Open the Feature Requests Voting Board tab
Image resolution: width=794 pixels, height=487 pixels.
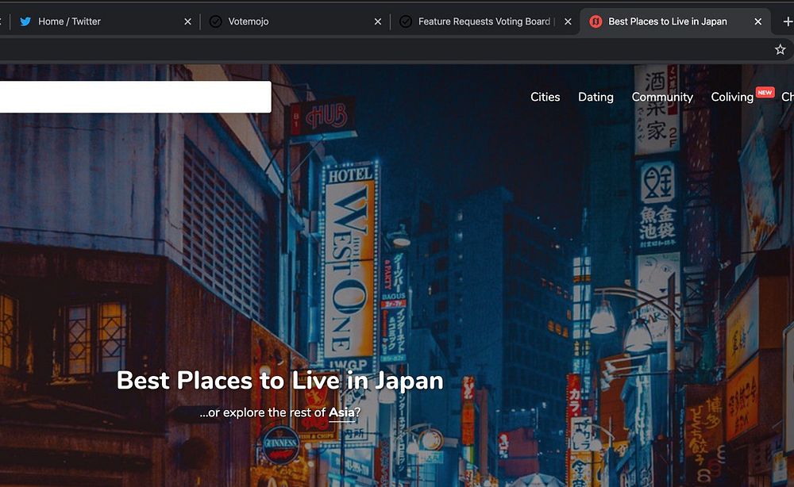[x=484, y=21]
